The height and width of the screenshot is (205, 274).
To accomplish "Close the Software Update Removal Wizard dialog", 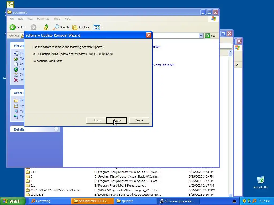I will point(149,35).
